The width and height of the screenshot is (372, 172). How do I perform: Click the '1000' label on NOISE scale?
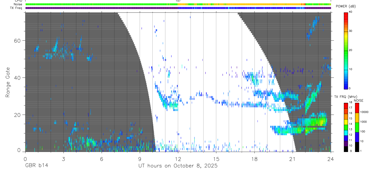(x=364, y=122)
